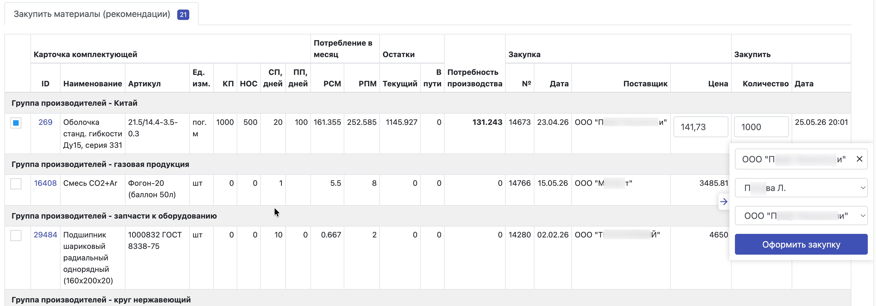Click the Наименование column header
Image resolution: width=876 pixels, height=306 pixels.
click(x=93, y=83)
